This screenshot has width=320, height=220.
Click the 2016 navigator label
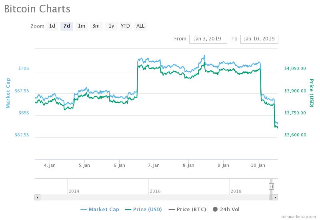point(155,191)
